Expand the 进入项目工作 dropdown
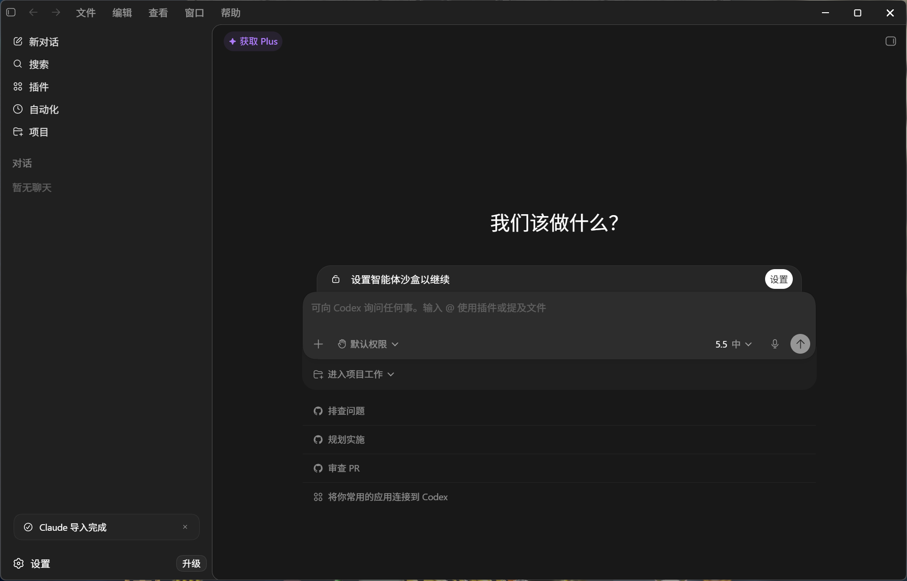The height and width of the screenshot is (581, 907). click(x=354, y=374)
